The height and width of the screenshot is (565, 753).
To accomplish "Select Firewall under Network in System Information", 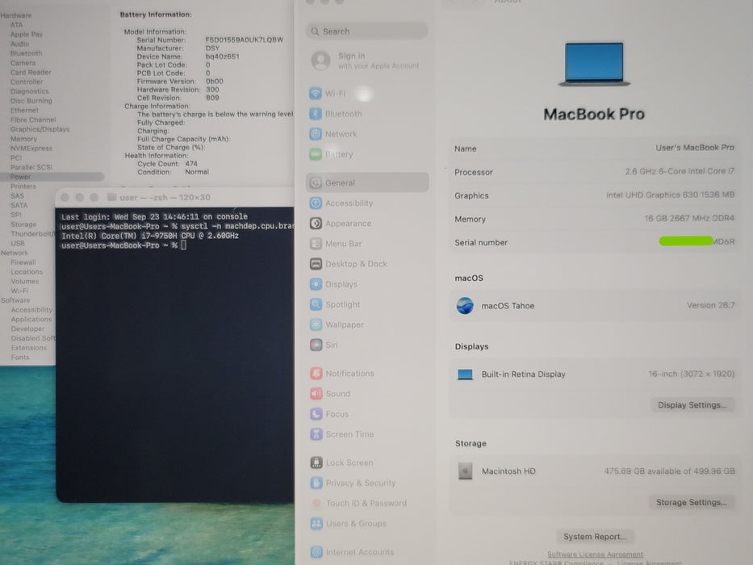I will tap(23, 262).
